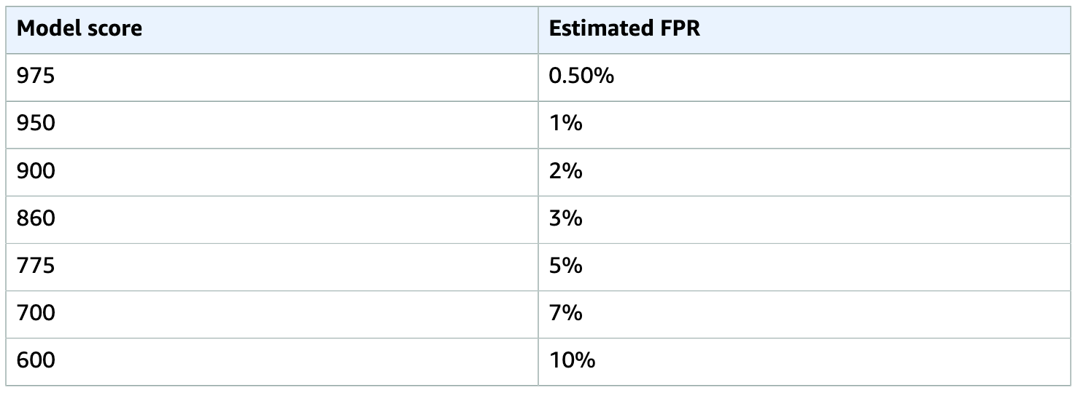1078x393 pixels.
Task: Select the 10% estimated FPR cell
Action: [x=804, y=361]
